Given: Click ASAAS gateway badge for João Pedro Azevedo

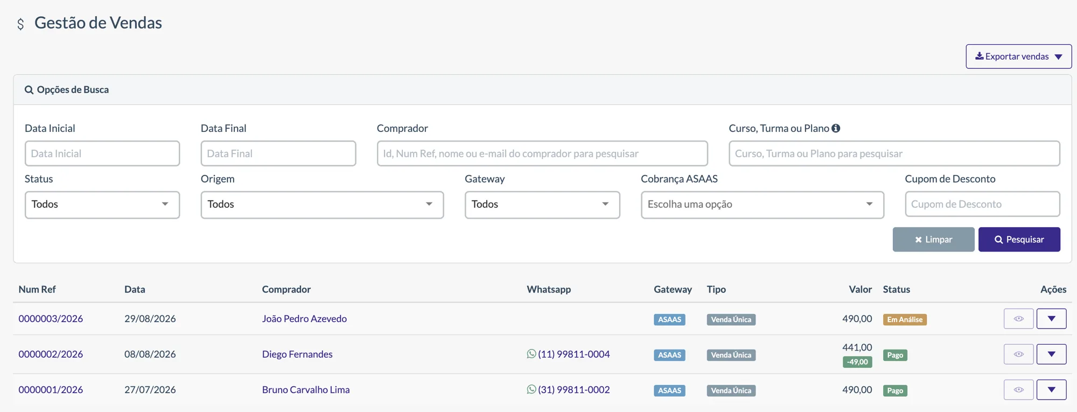Looking at the screenshot, I should [x=669, y=319].
